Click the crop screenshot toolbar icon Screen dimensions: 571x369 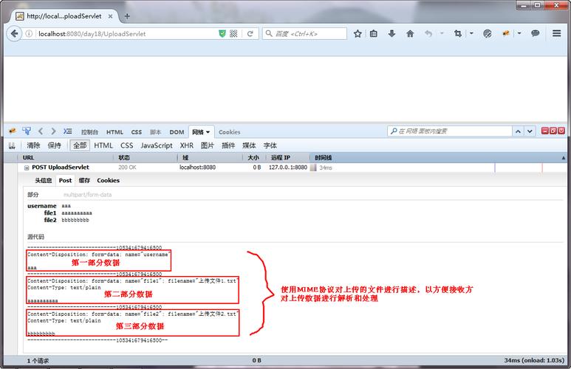coord(458,34)
